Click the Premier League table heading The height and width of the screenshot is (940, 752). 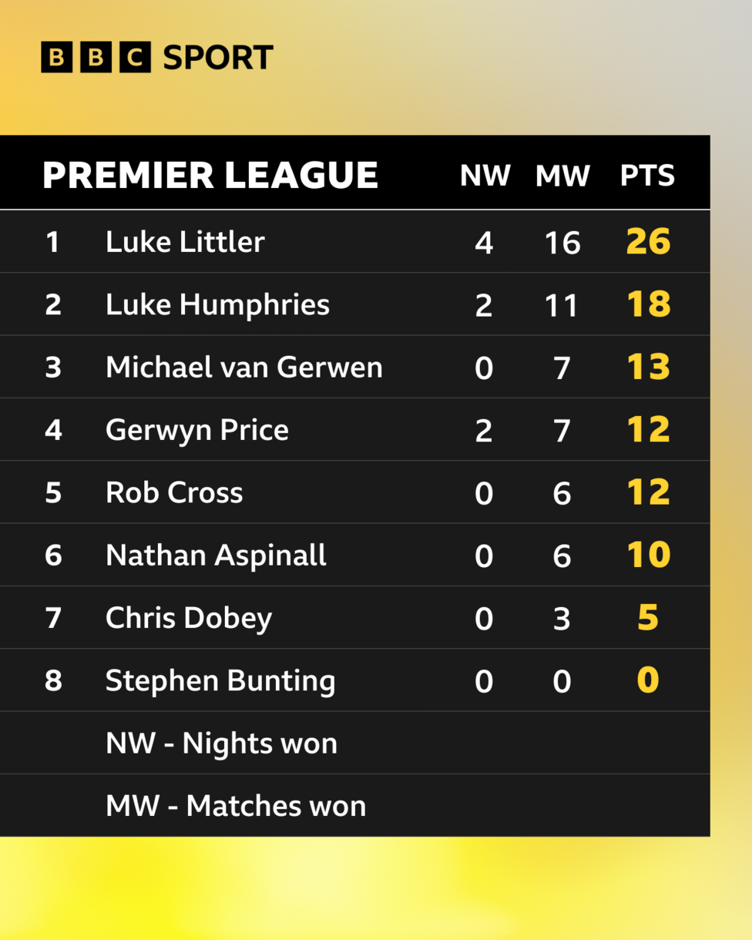(210, 176)
